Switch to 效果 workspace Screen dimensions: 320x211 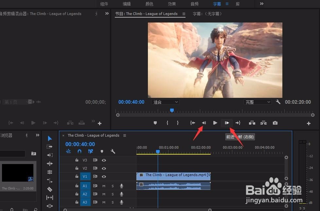(x=172, y=4)
